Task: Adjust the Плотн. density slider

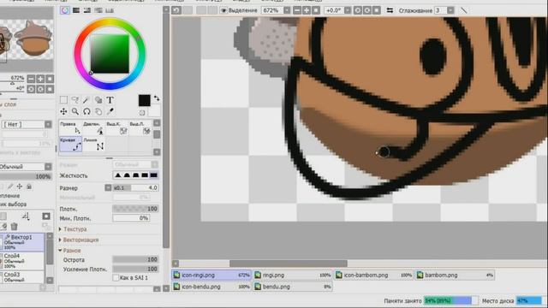Action: click(x=136, y=209)
